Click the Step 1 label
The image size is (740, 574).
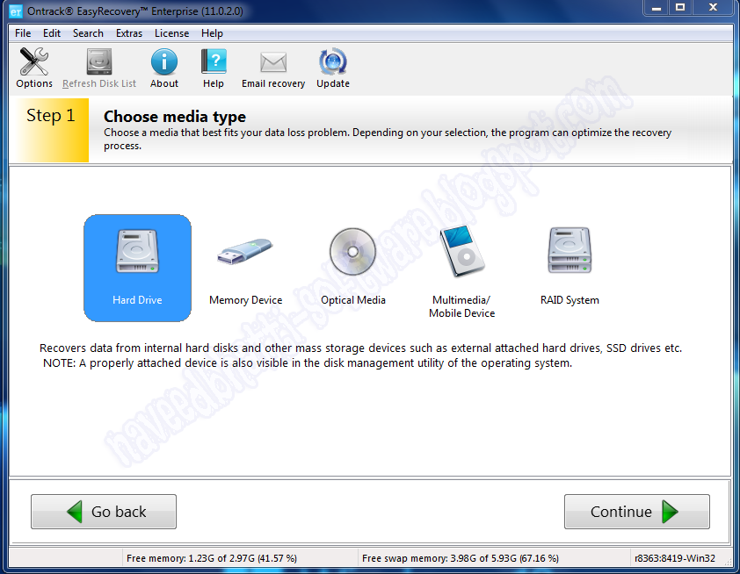[50, 116]
